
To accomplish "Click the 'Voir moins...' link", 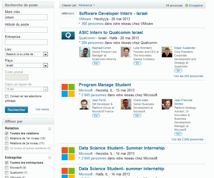I will click(x=43, y=109).
